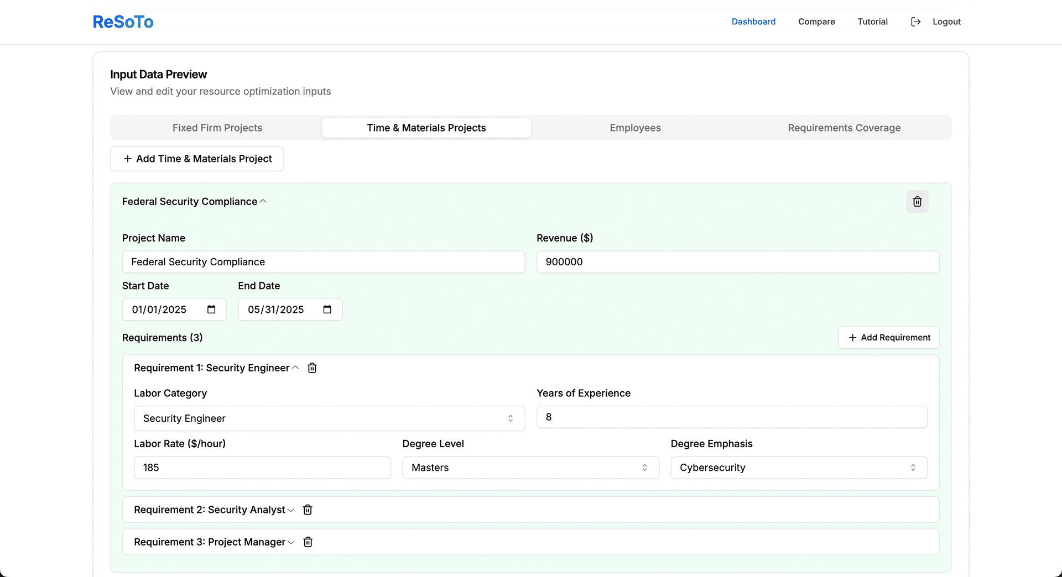
Task: Click trash icon for Requirement 2
Action: [x=308, y=510]
